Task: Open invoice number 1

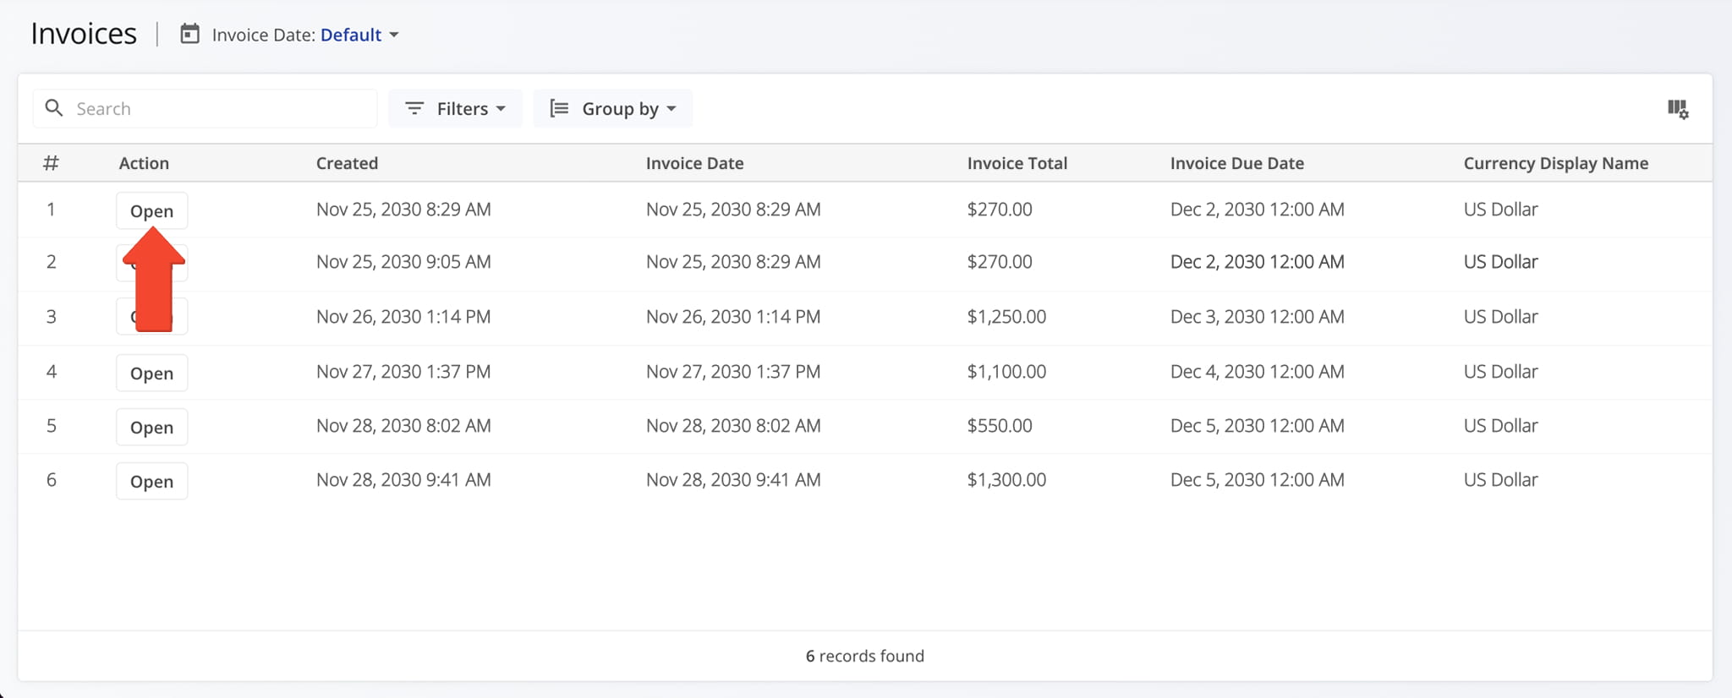Action: [151, 210]
